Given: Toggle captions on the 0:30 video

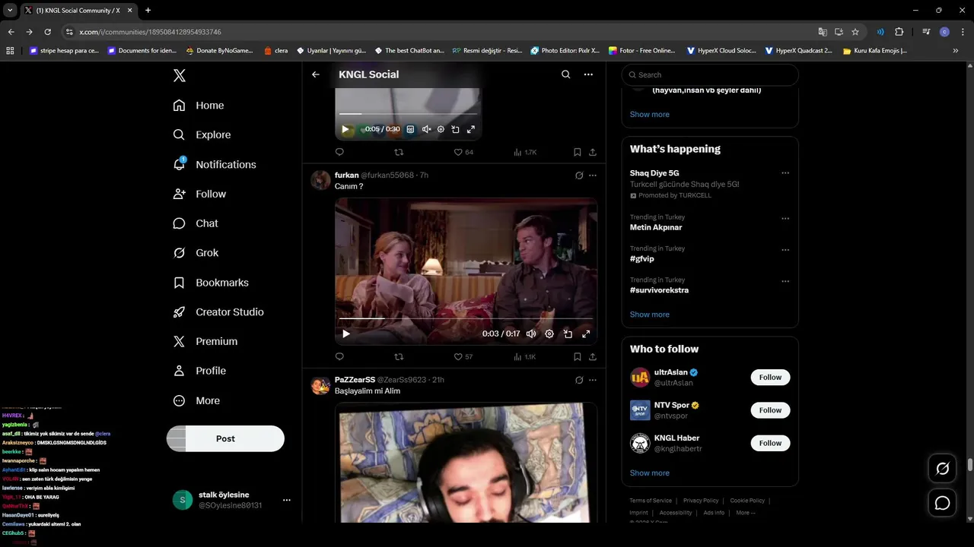Looking at the screenshot, I should [x=410, y=129].
